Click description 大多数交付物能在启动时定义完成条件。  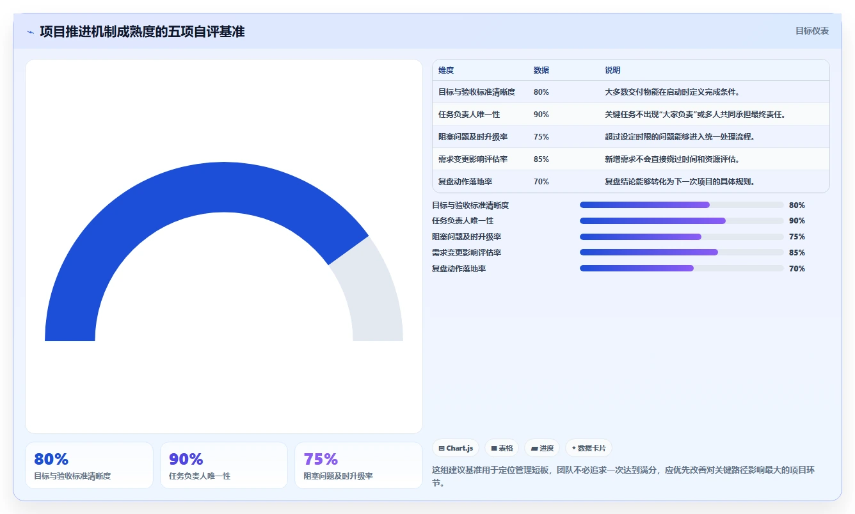pyautogui.click(x=673, y=92)
